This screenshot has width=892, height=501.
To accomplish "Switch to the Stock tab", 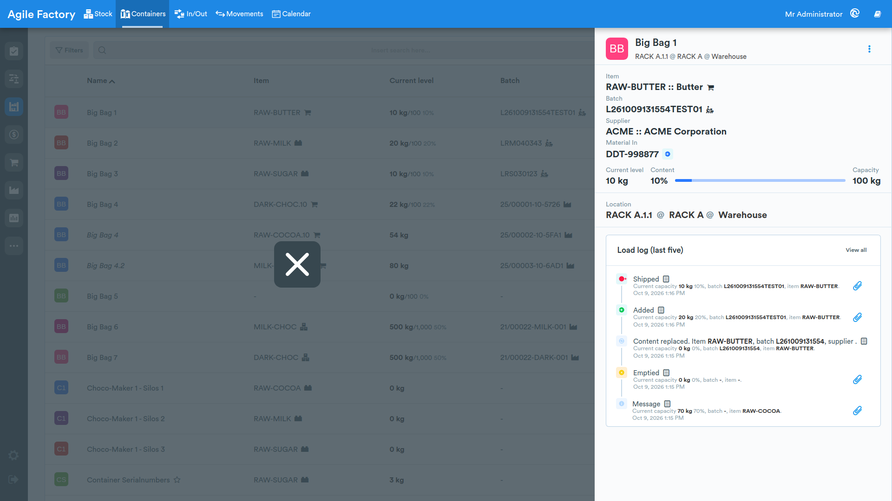I will click(x=98, y=14).
